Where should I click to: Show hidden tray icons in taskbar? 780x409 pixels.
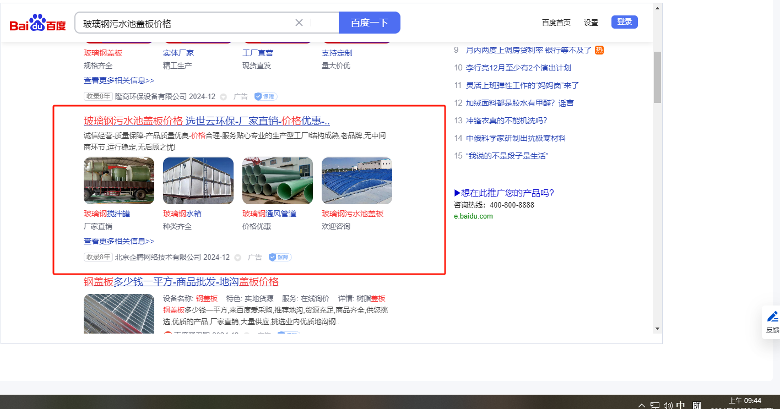[x=641, y=406]
